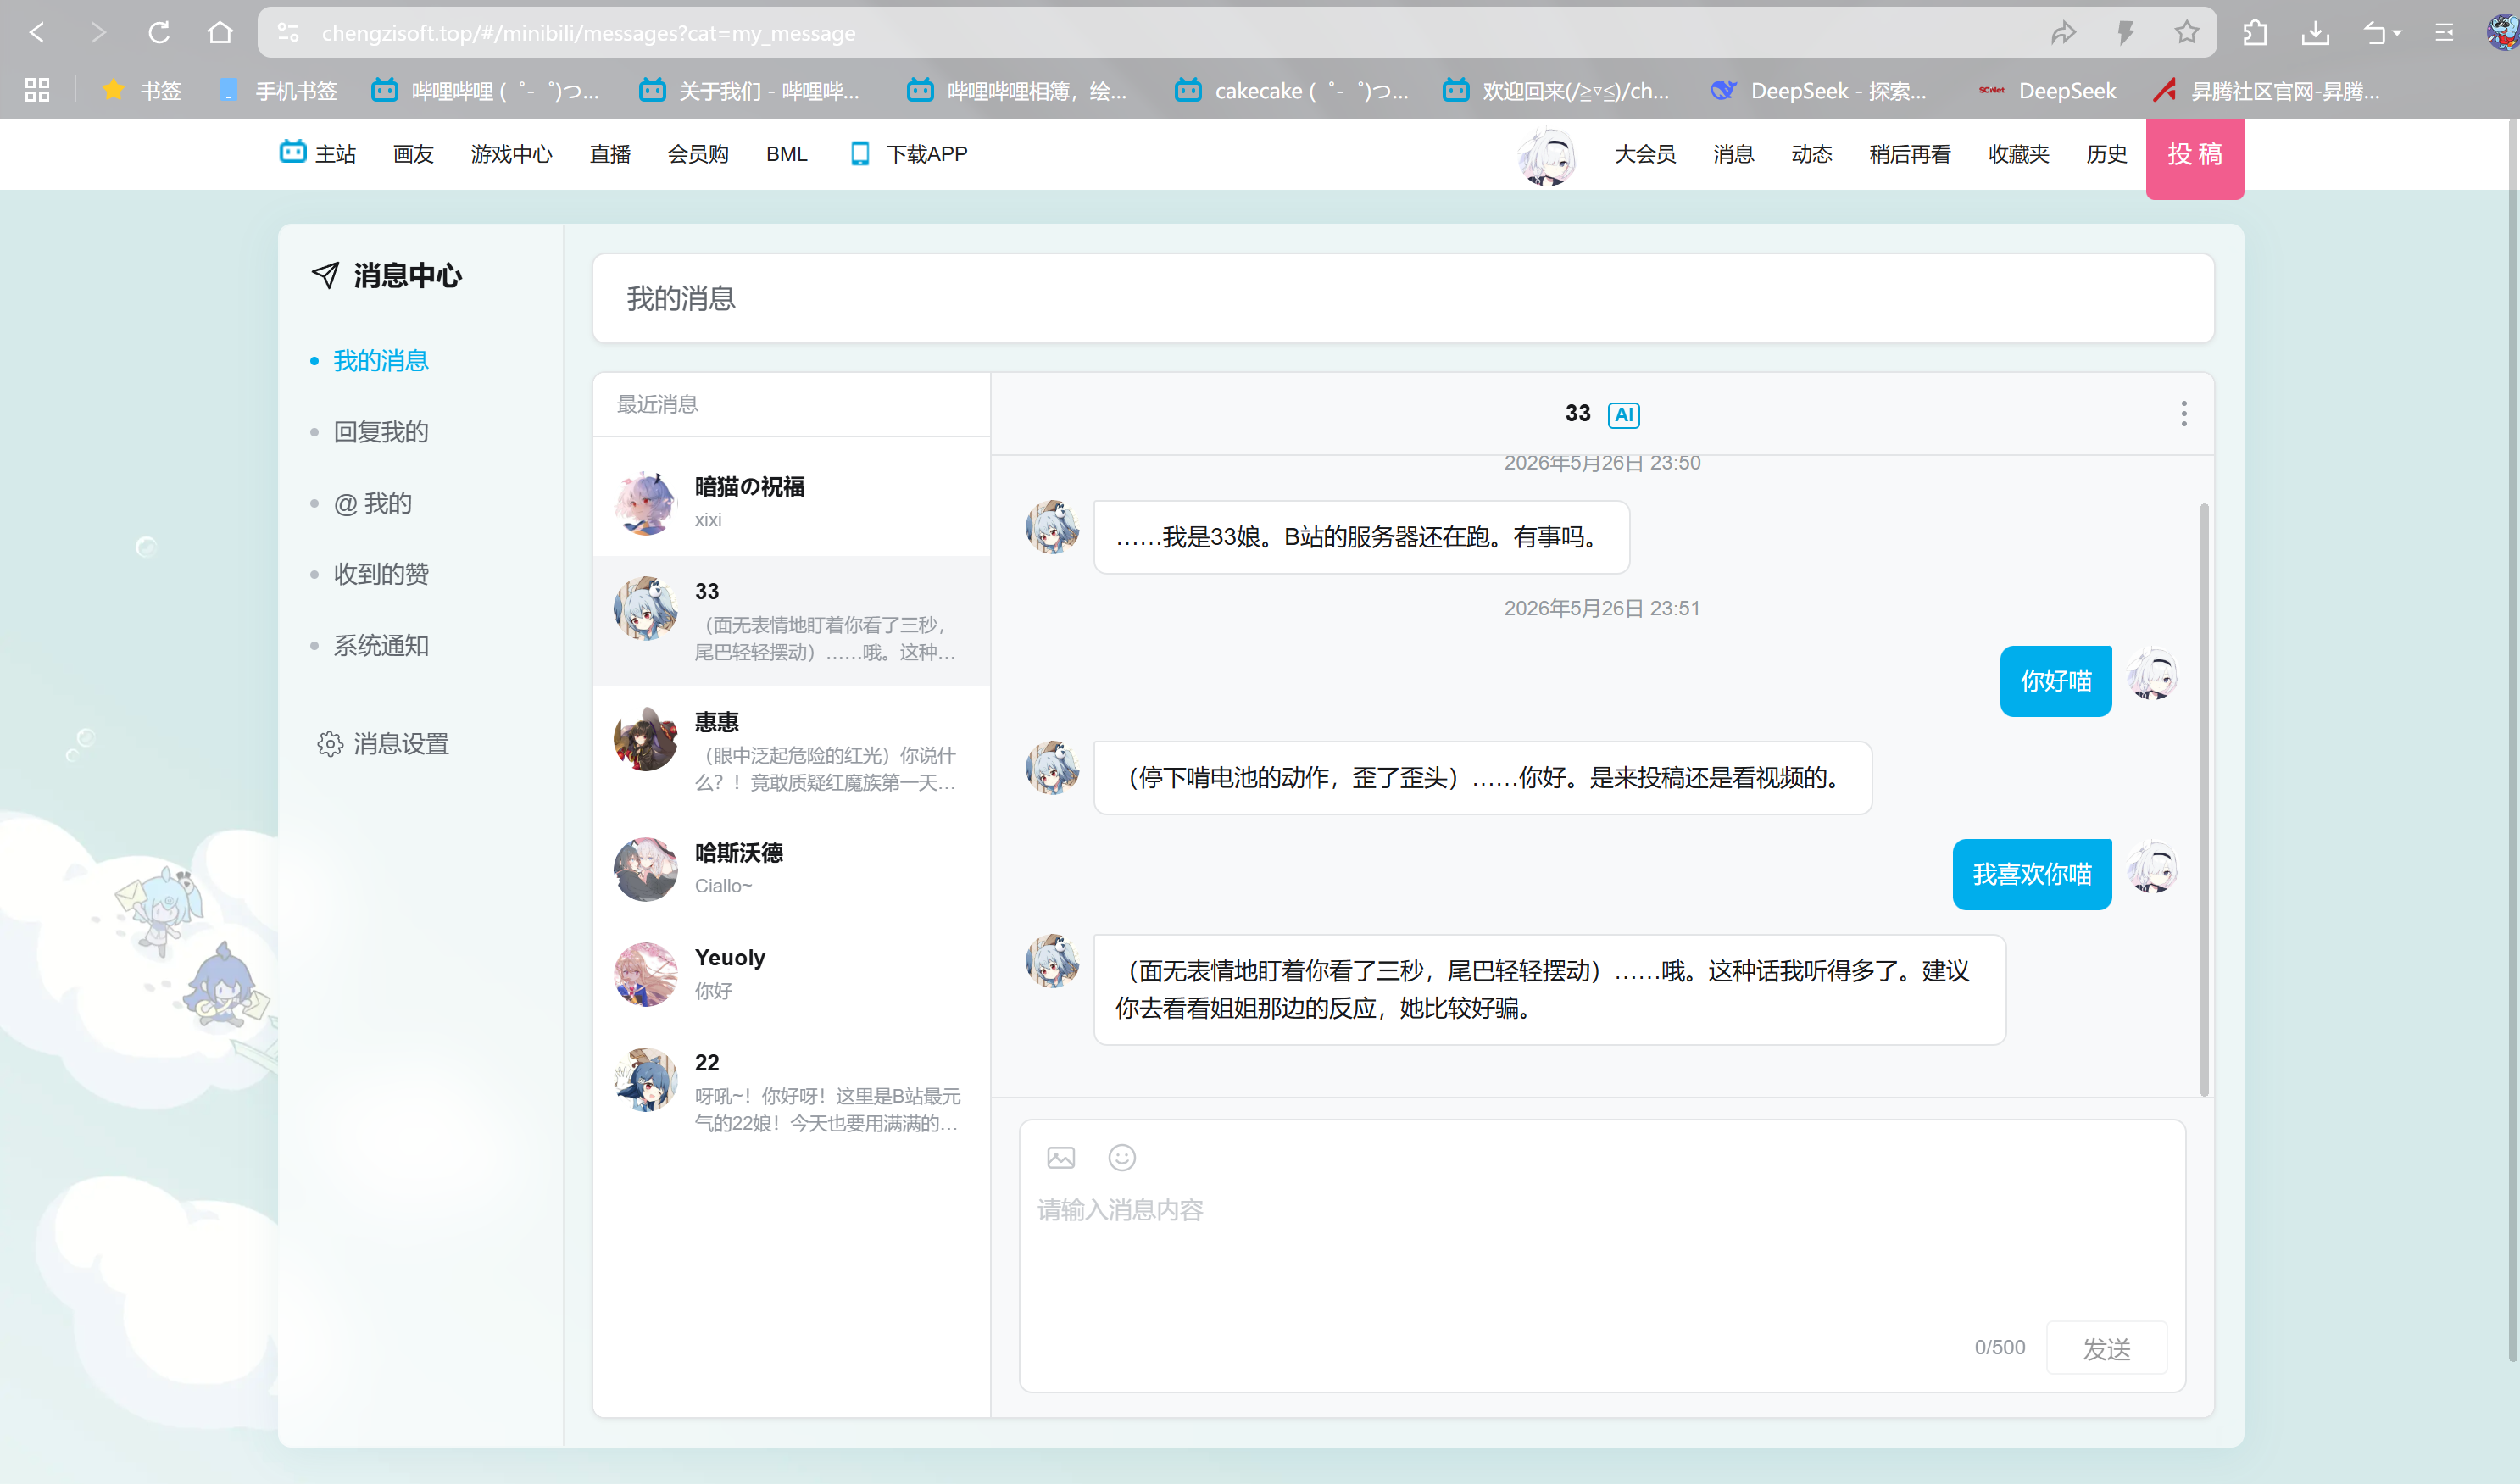Click the image upload icon in the message box
The width and height of the screenshot is (2520, 1484).
pos(1061,1157)
